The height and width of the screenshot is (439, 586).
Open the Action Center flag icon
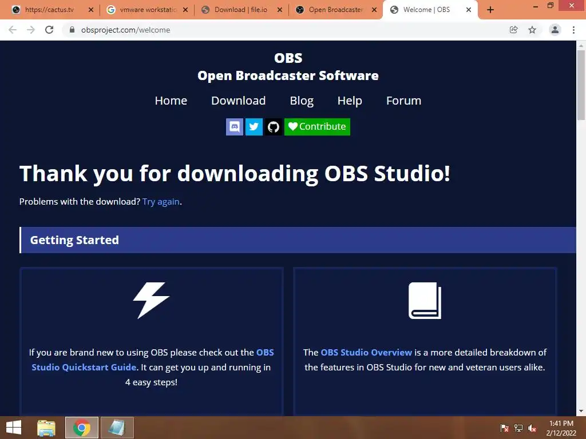tap(504, 428)
